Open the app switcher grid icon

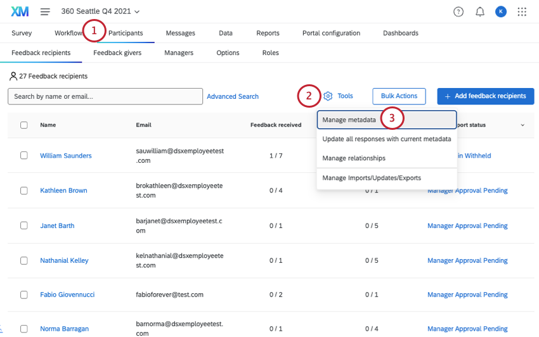pyautogui.click(x=522, y=11)
